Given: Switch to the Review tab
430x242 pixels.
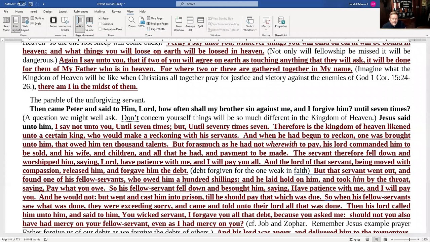Looking at the screenshot, I should point(116,11).
